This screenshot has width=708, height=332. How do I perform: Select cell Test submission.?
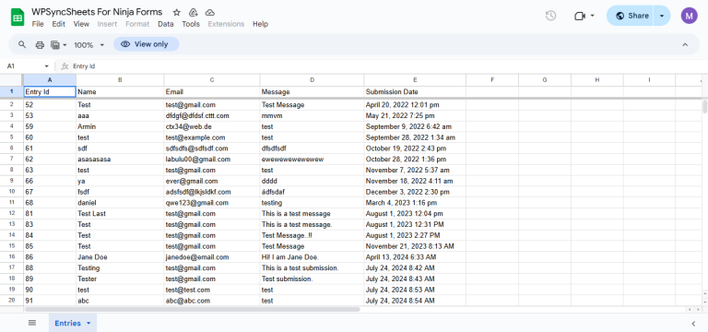[312, 279]
